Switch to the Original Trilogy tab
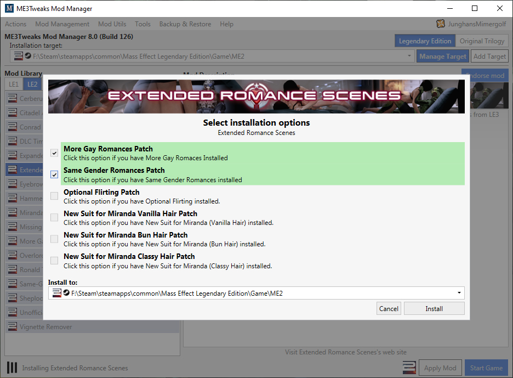The height and width of the screenshot is (378, 513). coord(482,41)
